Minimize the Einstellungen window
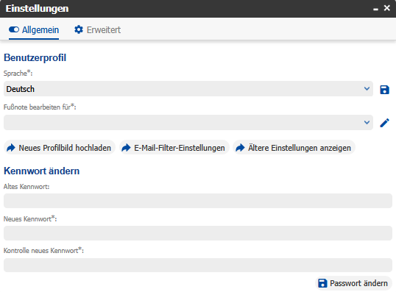Screen dimensions: 396x292 point(375,9)
